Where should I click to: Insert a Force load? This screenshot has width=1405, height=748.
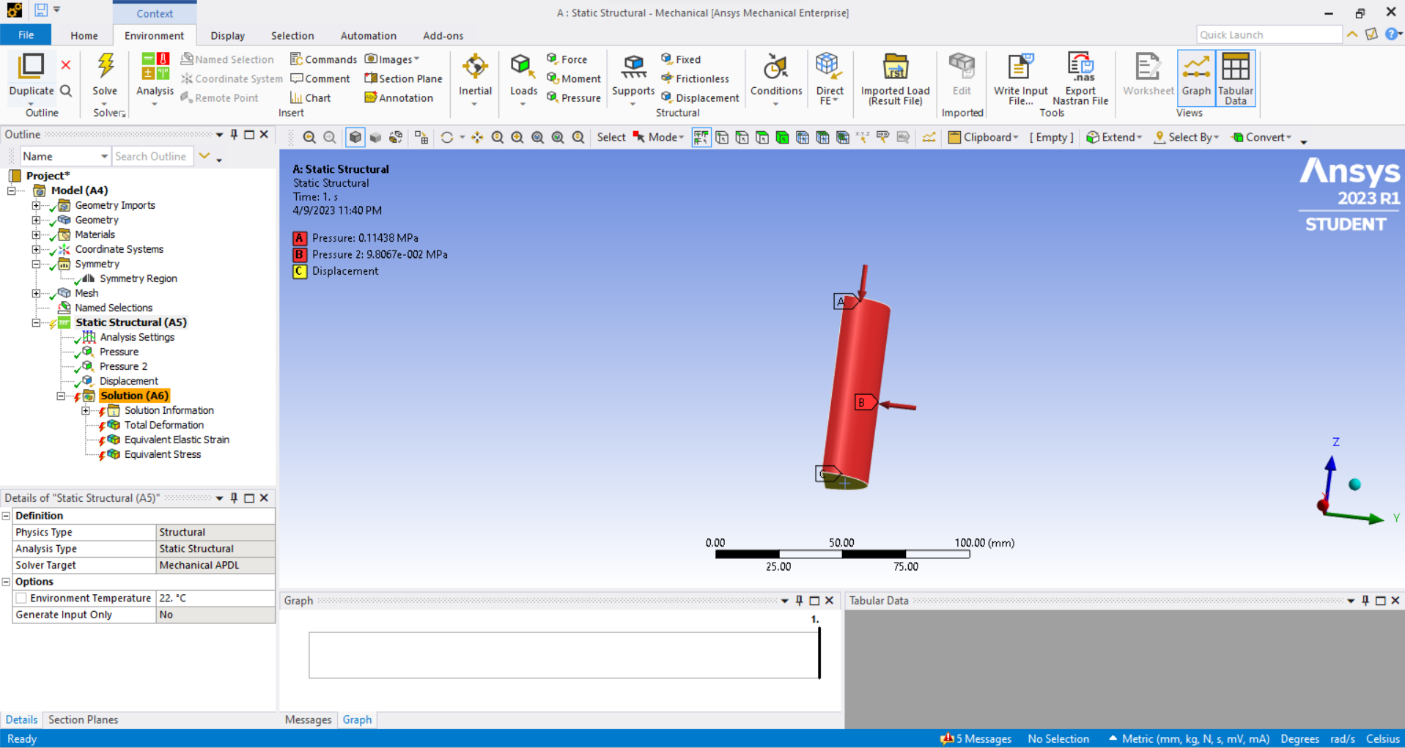click(x=567, y=59)
